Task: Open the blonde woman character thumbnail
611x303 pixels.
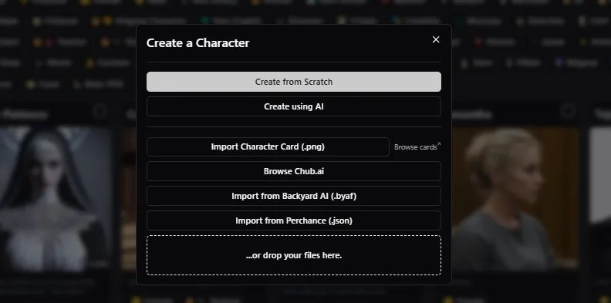Action: tap(515, 199)
